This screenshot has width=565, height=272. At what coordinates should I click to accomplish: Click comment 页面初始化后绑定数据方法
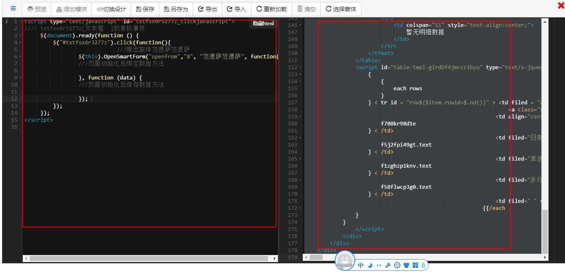tap(121, 64)
